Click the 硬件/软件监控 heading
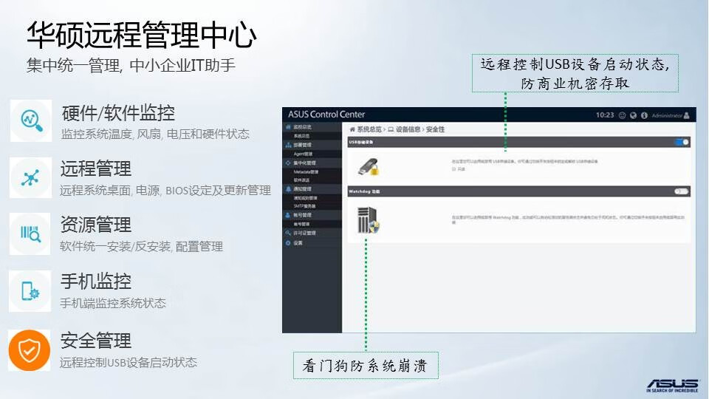The height and width of the screenshot is (399, 709). [118, 113]
